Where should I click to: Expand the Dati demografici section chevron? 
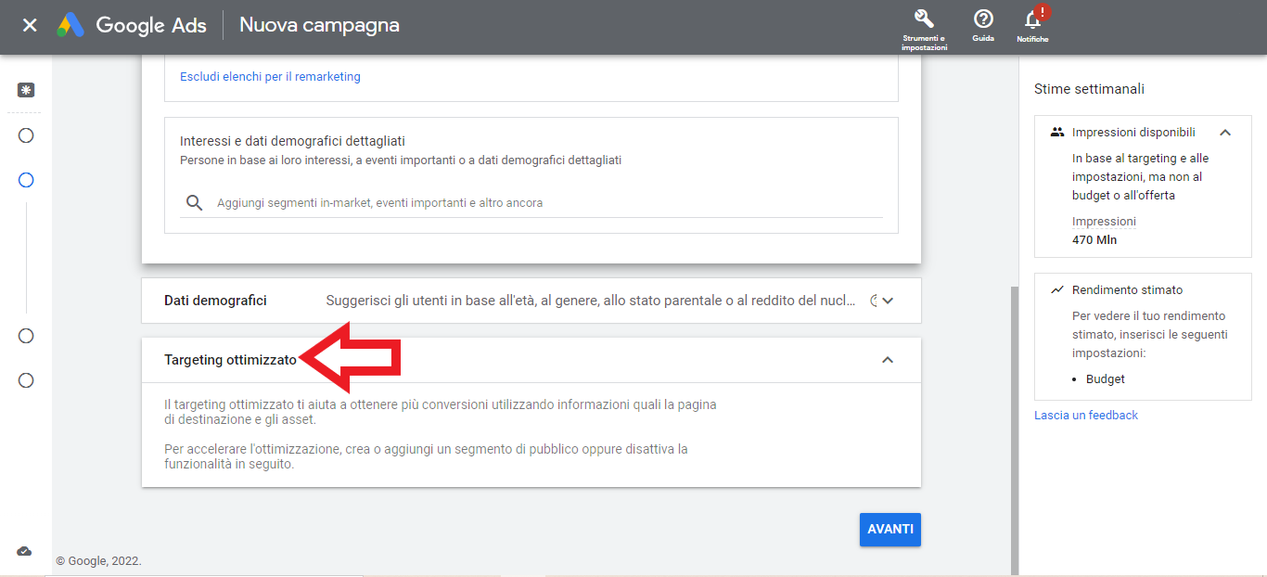888,301
